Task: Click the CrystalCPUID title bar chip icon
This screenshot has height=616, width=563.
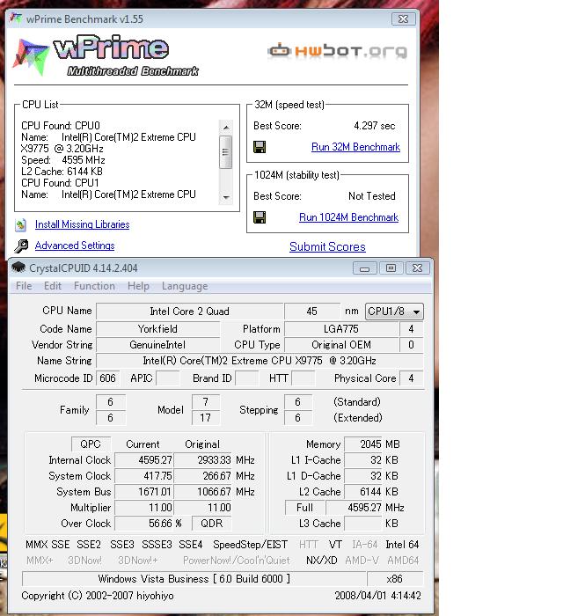Action: pyautogui.click(x=18, y=268)
